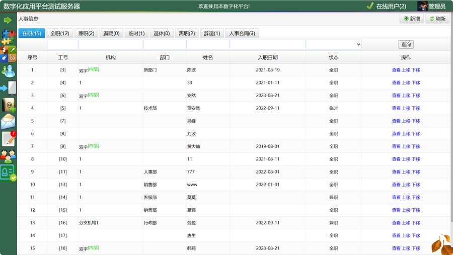Click the 姓名 filter input field
453x255 pixels.
[x=207, y=45]
